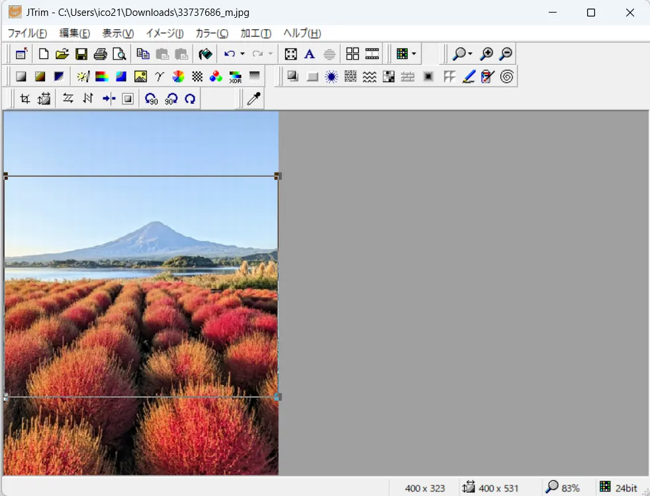
Task: Open the 加工(T) menu
Action: [x=255, y=33]
